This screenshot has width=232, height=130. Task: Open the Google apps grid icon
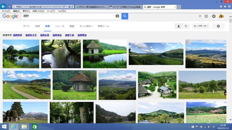[206, 16]
